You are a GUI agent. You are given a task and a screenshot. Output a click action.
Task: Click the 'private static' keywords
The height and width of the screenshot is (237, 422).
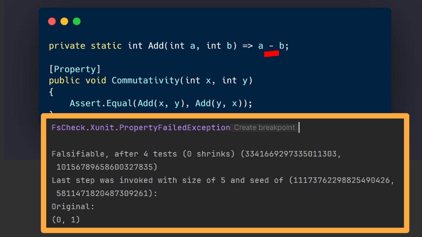click(85, 46)
